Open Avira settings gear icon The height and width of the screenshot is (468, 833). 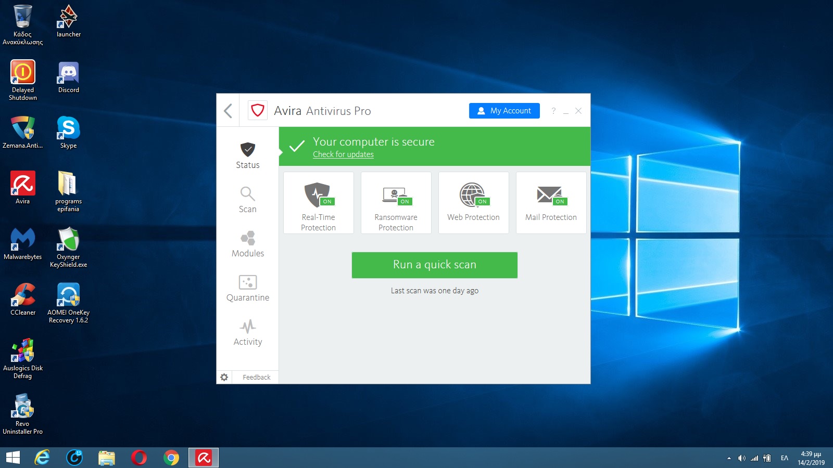click(x=224, y=377)
